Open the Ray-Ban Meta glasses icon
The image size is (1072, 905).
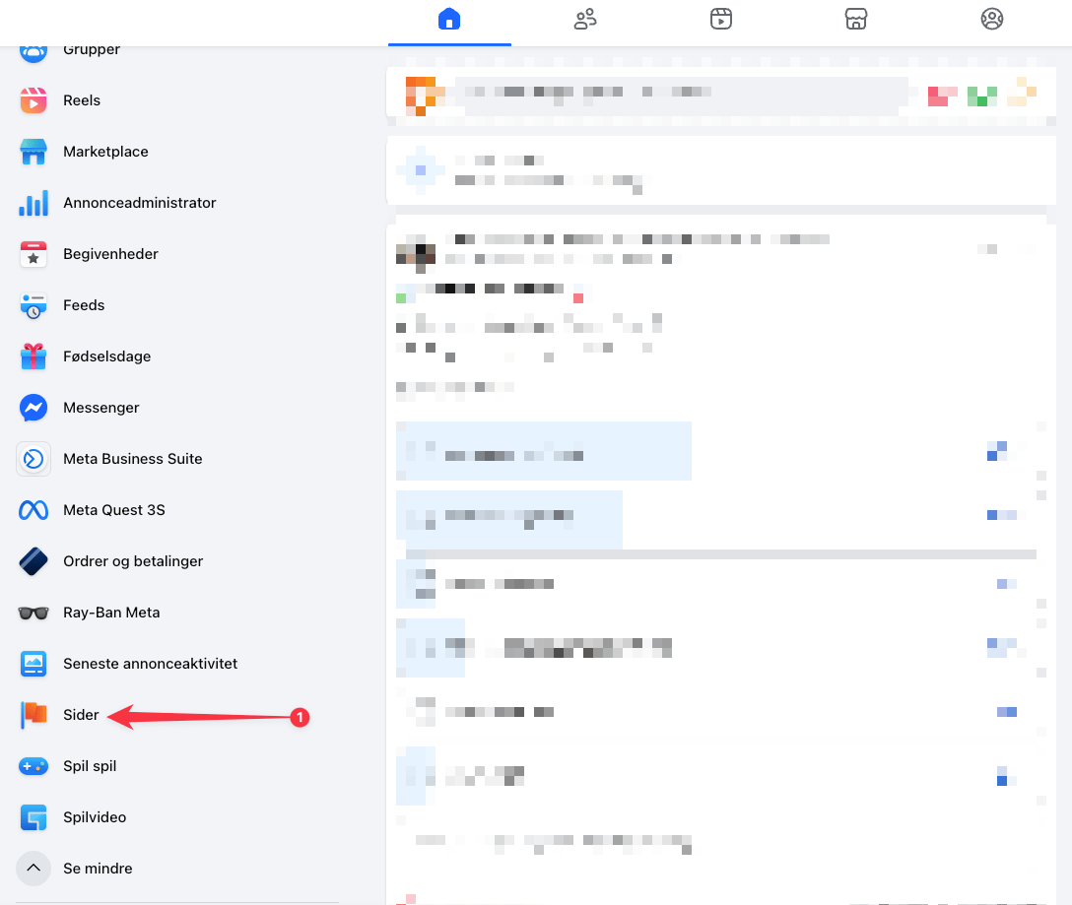33,614
